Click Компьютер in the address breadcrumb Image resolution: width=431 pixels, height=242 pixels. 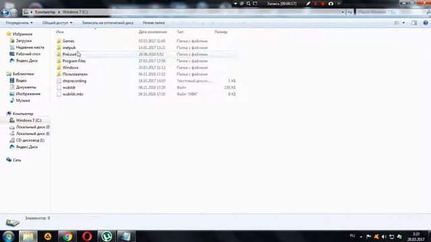[x=45, y=12]
